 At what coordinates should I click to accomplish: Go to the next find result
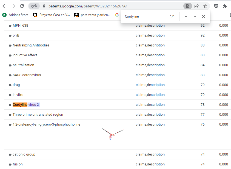(x=195, y=16)
